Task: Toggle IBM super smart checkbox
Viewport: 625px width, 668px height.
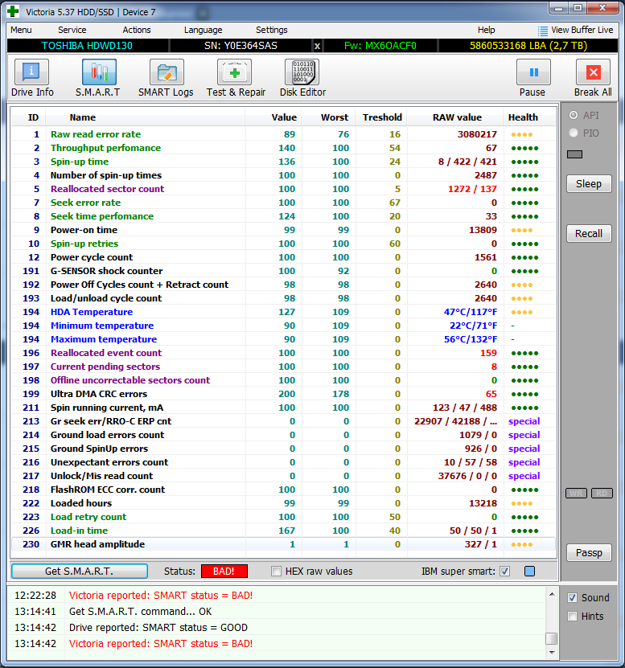Action: 504,572
